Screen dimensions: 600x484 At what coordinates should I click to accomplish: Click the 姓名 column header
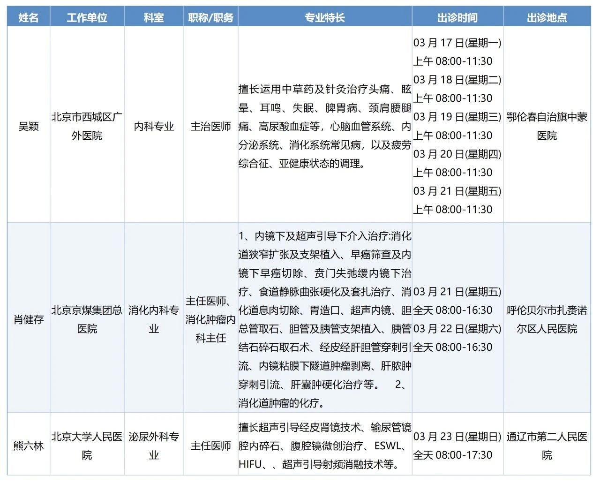click(29, 18)
